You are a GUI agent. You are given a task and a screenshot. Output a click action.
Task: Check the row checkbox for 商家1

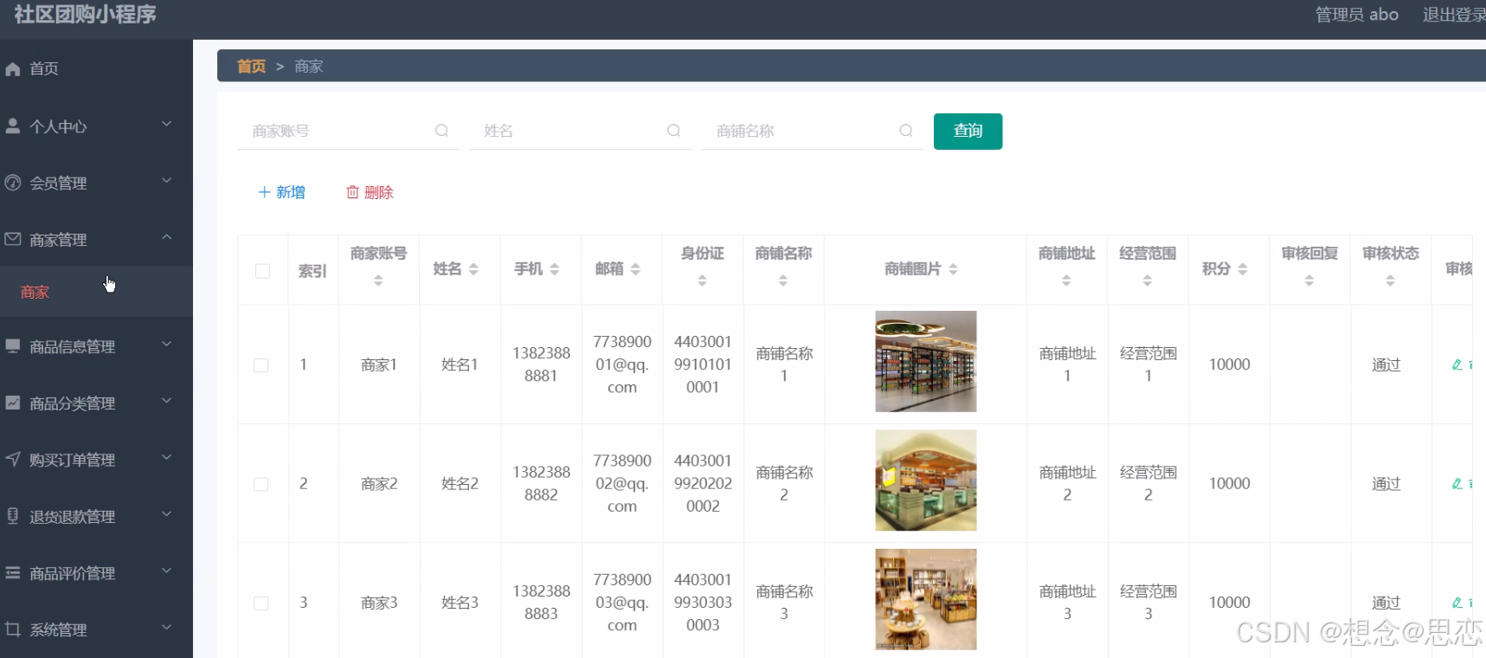(261, 365)
